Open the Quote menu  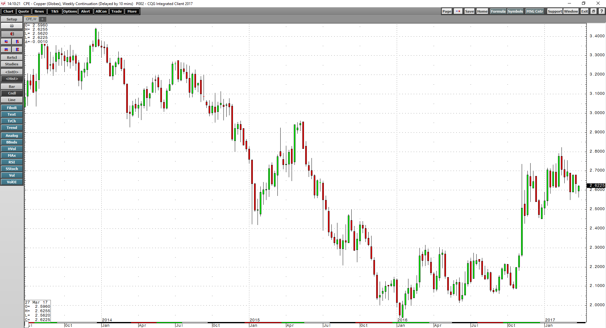[24, 11]
